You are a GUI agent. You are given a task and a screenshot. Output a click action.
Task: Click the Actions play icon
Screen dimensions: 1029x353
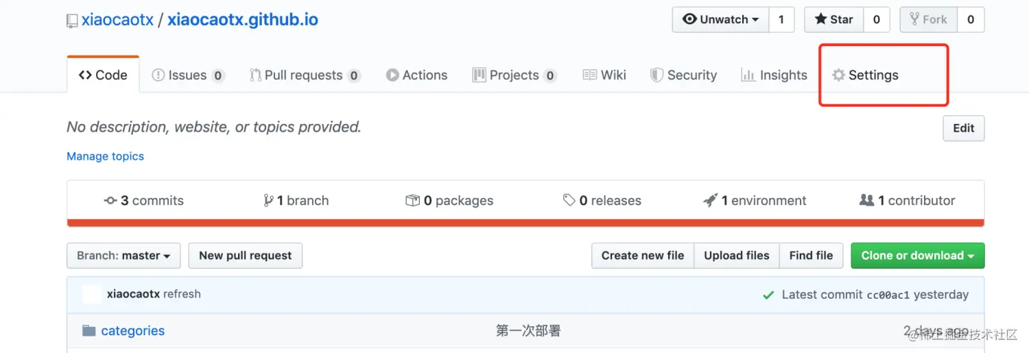point(392,75)
